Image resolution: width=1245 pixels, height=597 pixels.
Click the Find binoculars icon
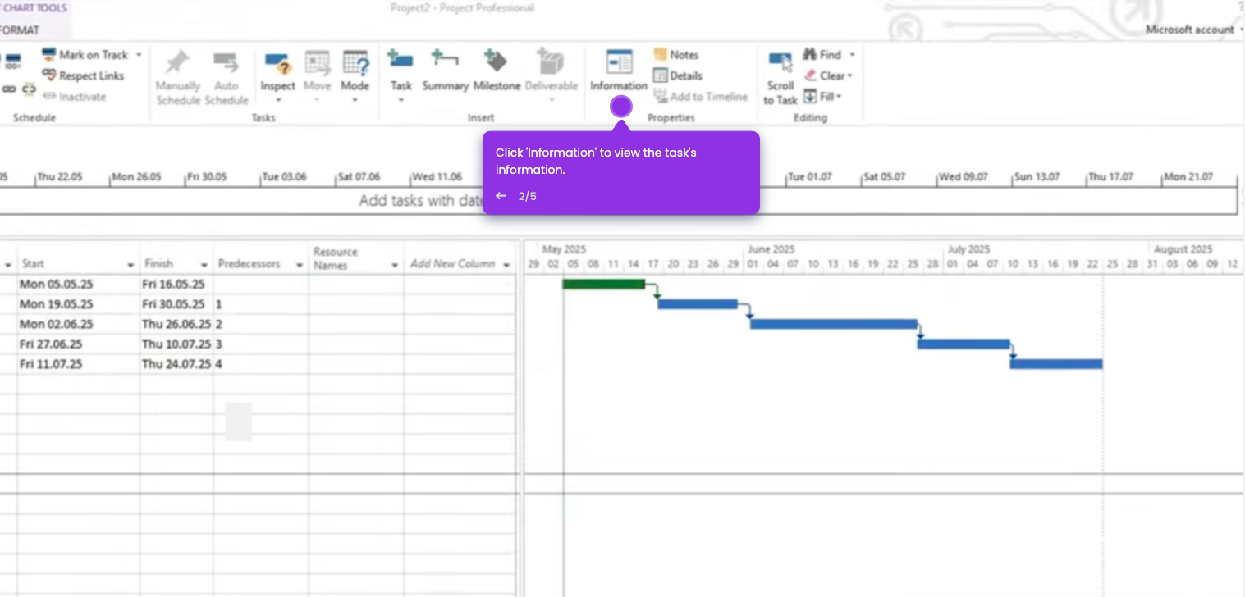809,54
